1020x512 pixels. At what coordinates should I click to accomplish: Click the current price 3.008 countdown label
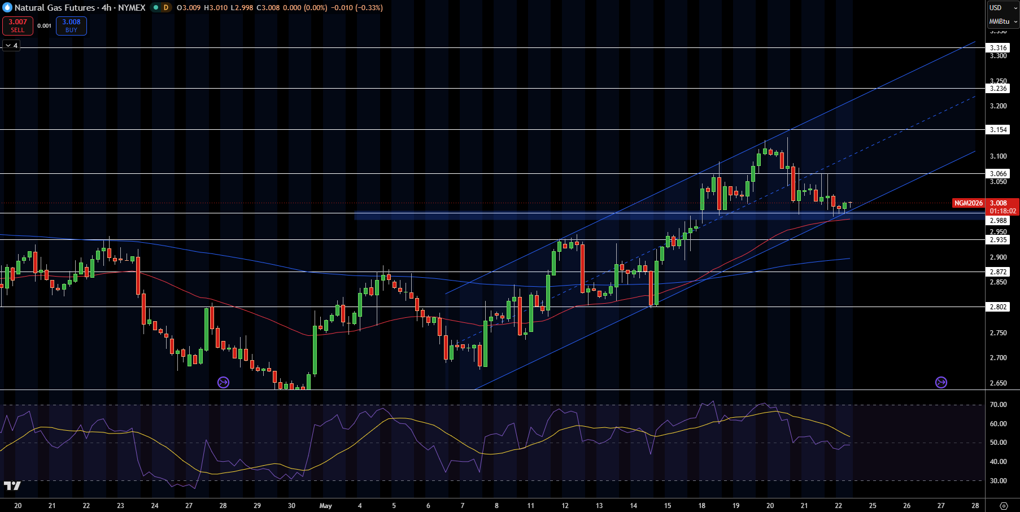pos(1002,207)
